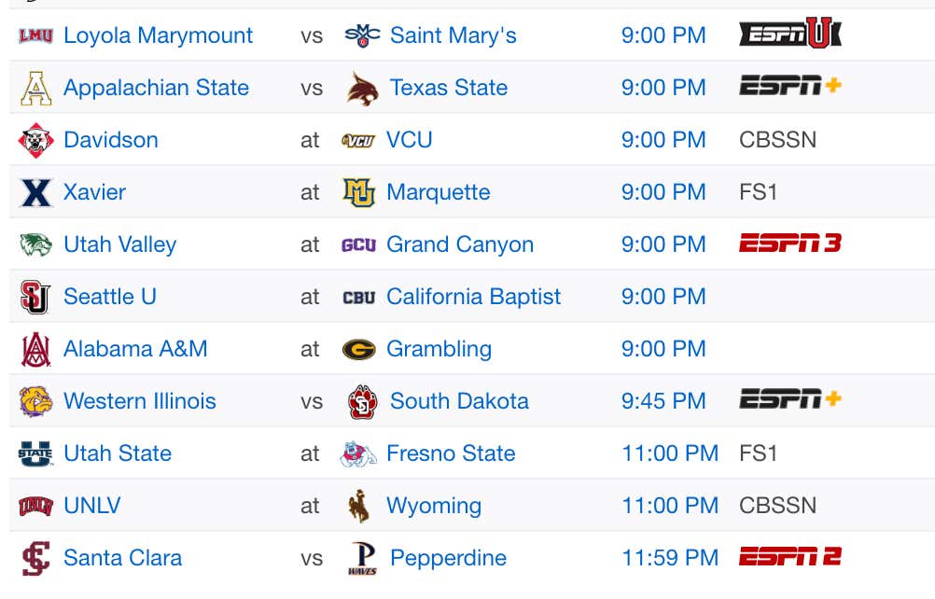Select the 11:00 PM UNLV game time
The height and width of the screenshot is (599, 935).
pos(670,506)
